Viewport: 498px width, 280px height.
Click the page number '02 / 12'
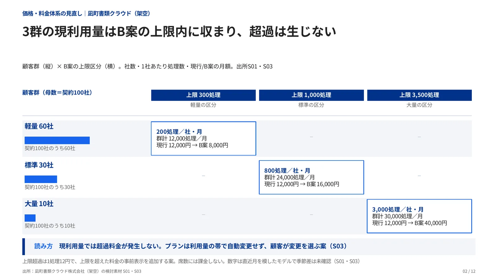coord(469,271)
